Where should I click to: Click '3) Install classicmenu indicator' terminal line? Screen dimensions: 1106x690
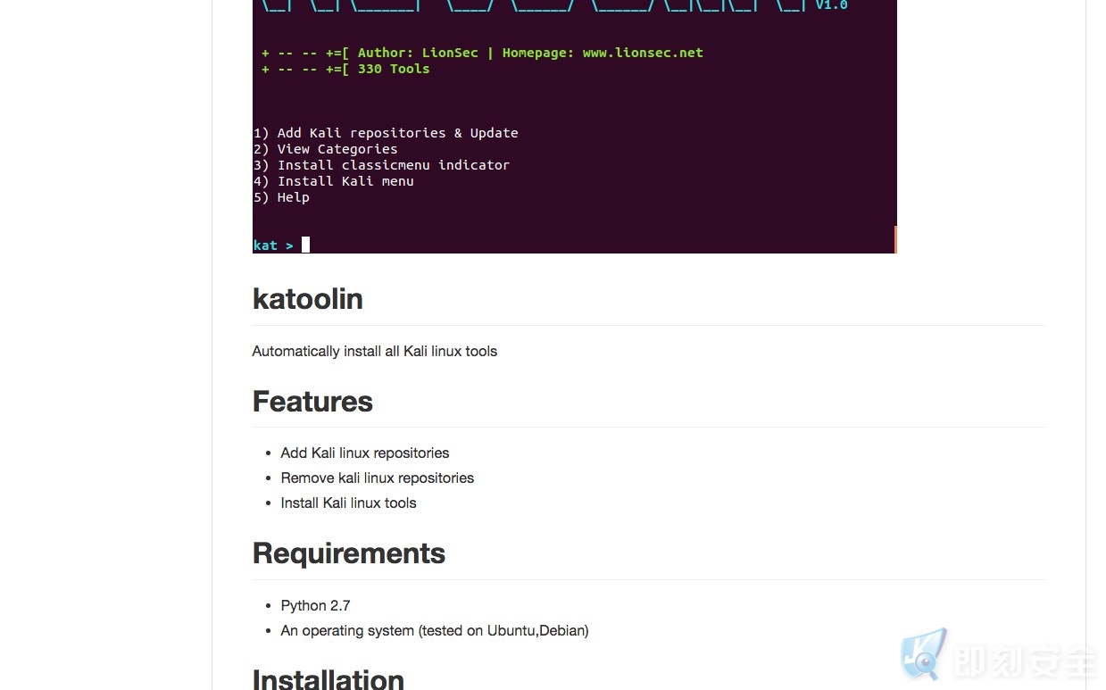pyautogui.click(x=382, y=165)
